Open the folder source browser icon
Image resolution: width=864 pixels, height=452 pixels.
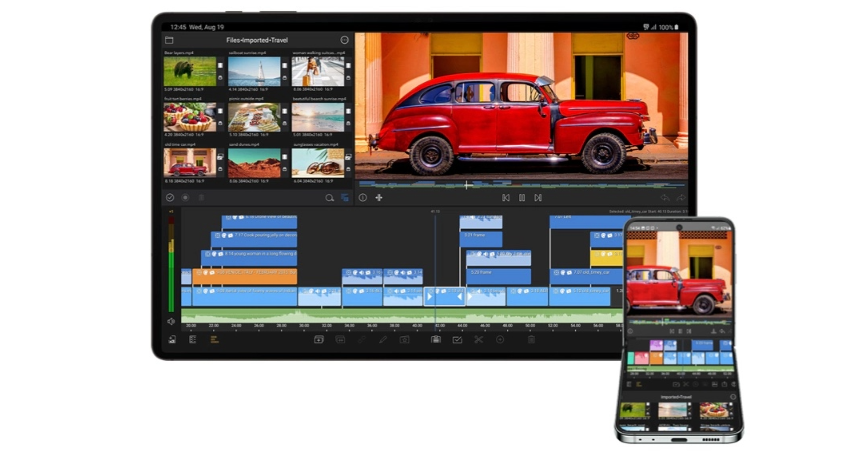click(169, 40)
